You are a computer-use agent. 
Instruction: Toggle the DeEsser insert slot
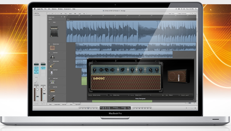36,69
